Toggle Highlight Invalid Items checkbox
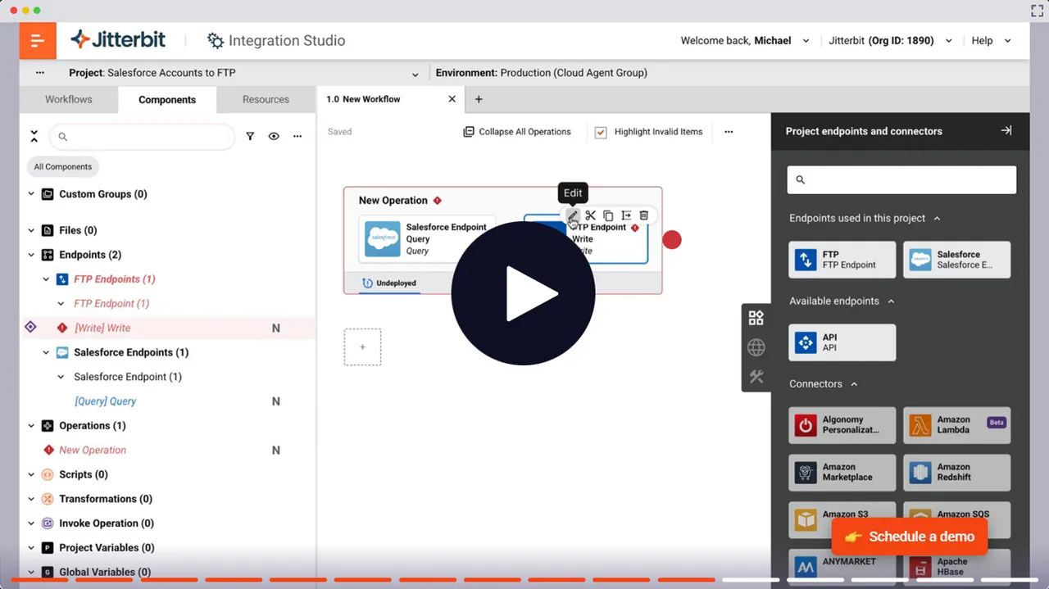Viewport: 1049px width, 589px height. point(601,132)
